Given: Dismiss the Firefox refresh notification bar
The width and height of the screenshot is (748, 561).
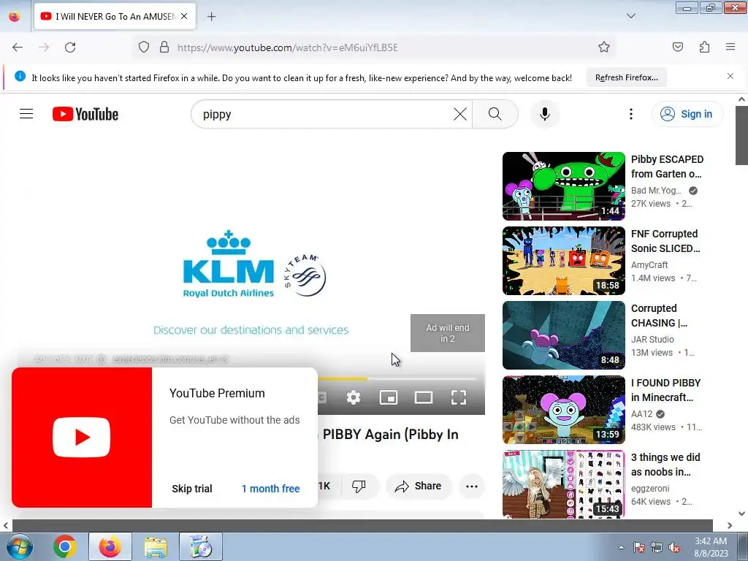Looking at the screenshot, I should coord(730,76).
